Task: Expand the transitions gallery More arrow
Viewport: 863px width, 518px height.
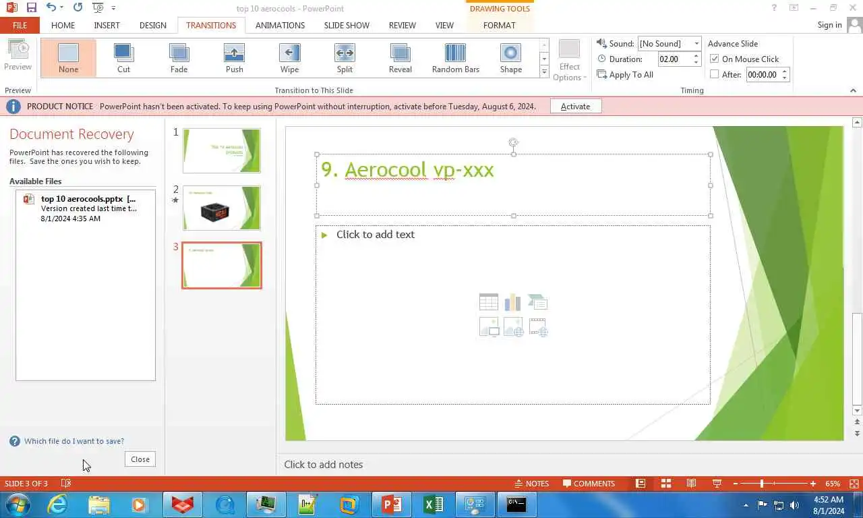Action: (x=544, y=71)
